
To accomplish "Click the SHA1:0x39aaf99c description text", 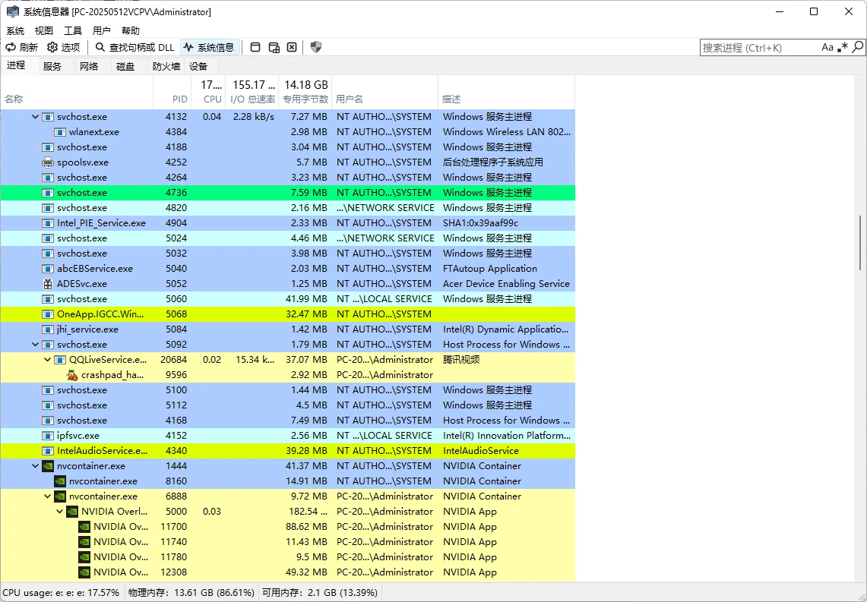I will pos(480,223).
